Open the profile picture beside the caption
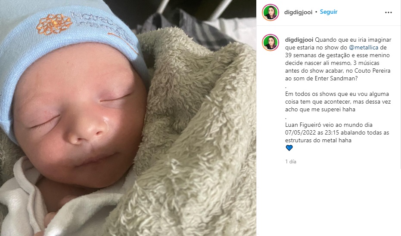Screen dimensions: 401x236 [x=270, y=43]
